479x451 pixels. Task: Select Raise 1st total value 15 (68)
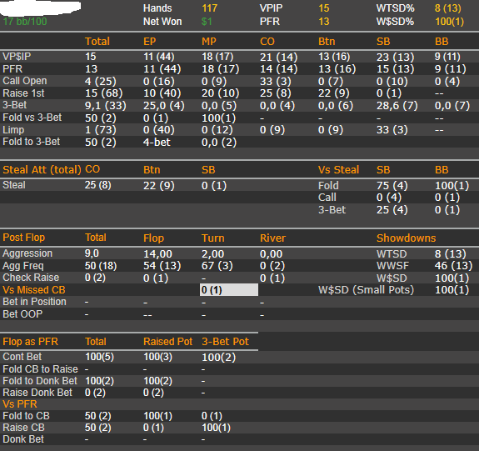(x=104, y=93)
